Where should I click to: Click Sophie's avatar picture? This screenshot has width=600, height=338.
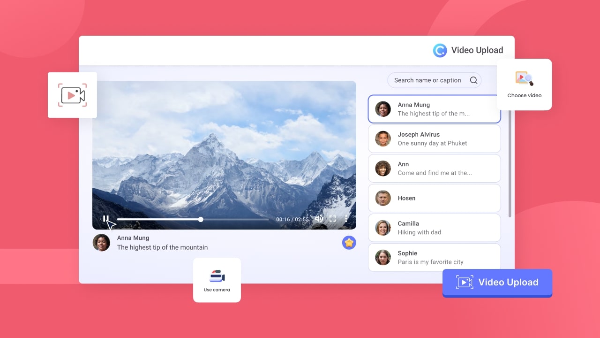point(383,257)
